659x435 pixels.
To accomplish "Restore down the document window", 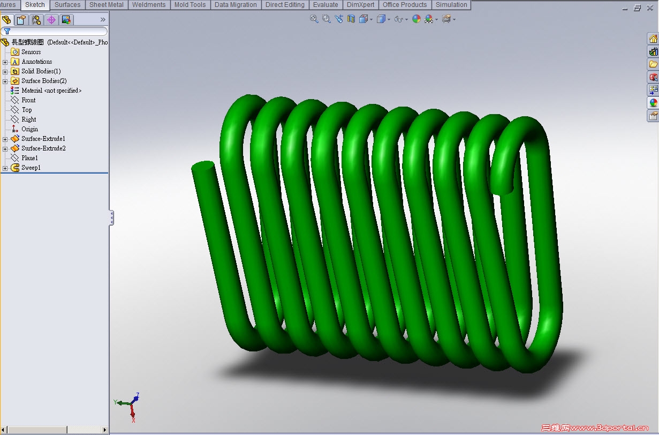I will [x=637, y=8].
